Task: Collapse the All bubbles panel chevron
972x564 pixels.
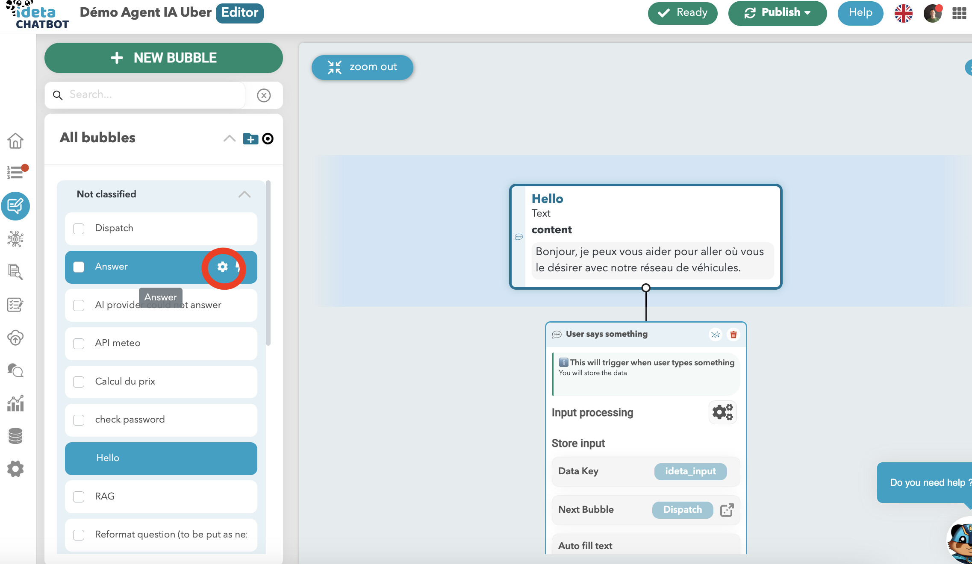Action: point(229,138)
